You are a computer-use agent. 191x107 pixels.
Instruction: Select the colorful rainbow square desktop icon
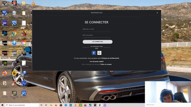(x=24, y=43)
